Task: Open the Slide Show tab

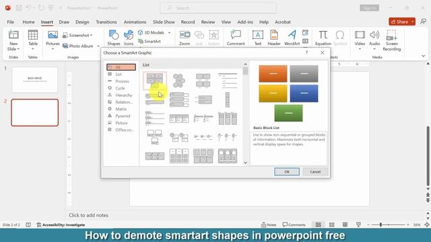Action: pos(164,22)
